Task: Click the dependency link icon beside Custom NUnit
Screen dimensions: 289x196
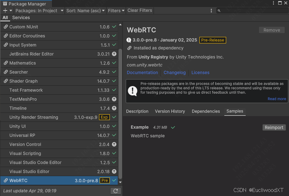Action: [6, 27]
